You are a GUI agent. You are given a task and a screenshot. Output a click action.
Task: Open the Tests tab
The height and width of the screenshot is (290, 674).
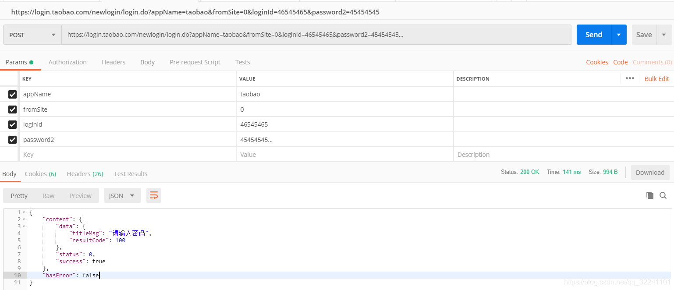242,62
